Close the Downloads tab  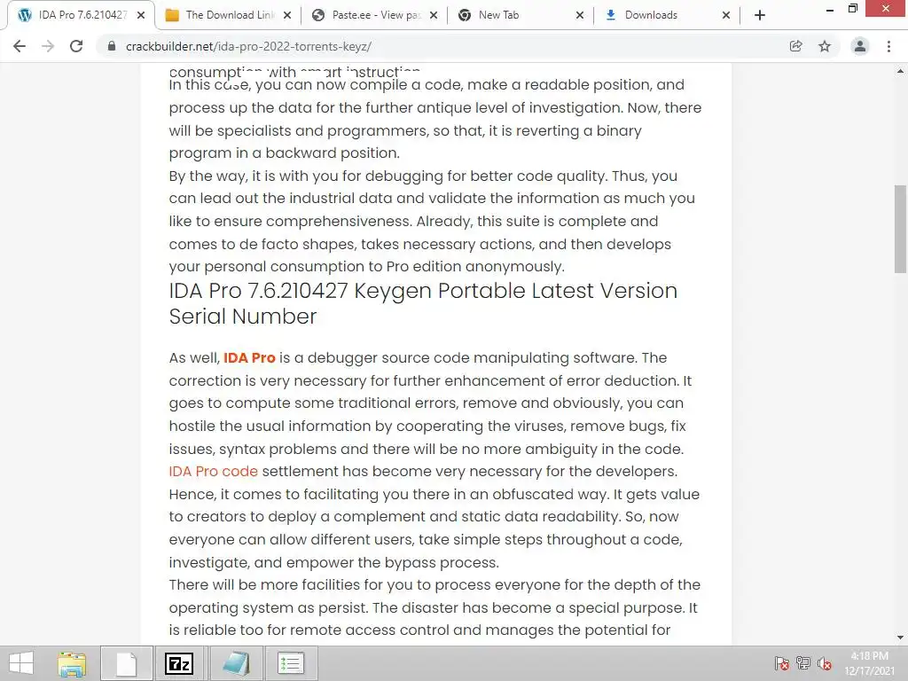pos(726,16)
